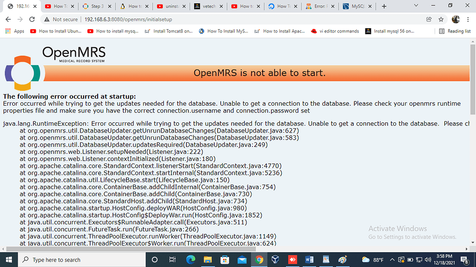The height and width of the screenshot is (267, 476).
Task: Open the Mail app from the taskbar
Action: pos(242,260)
